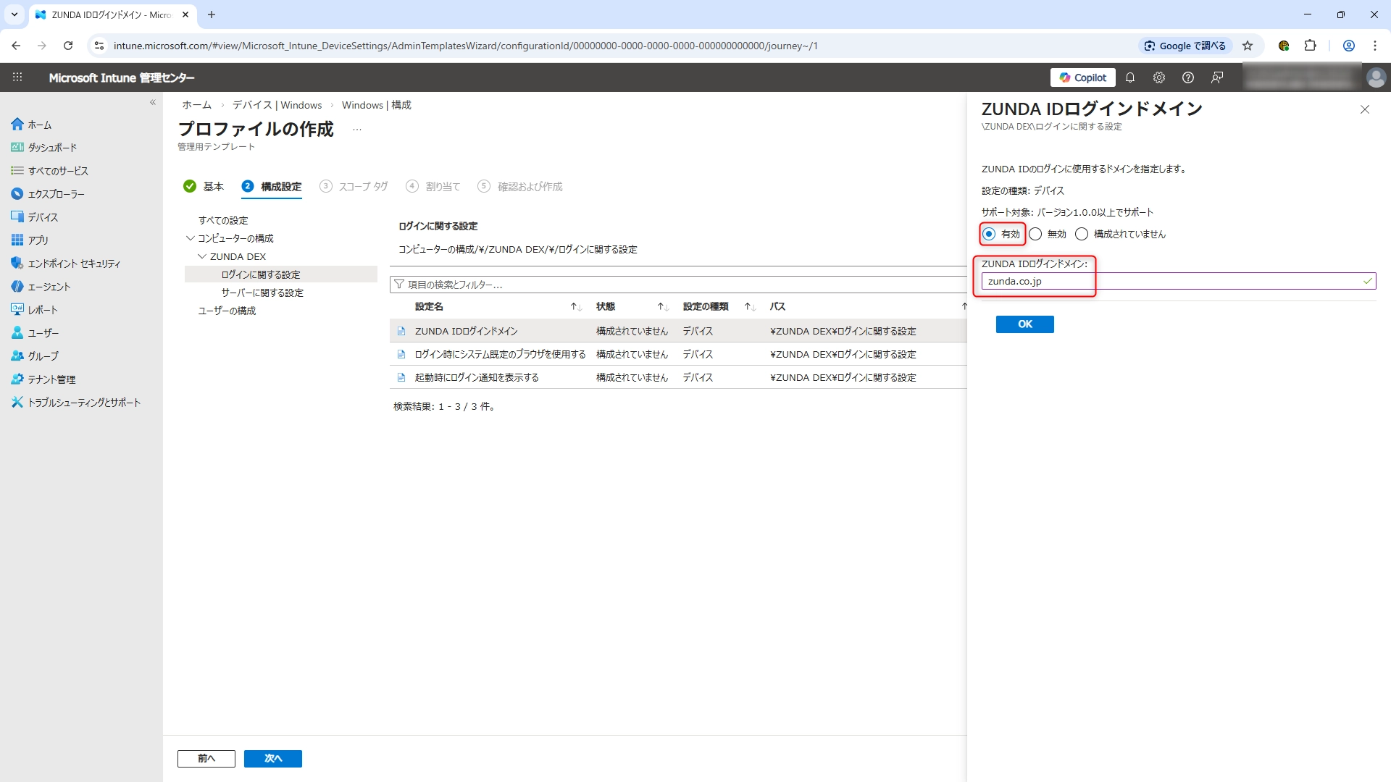This screenshot has height=782, width=1391.
Task: Select the 構成されていません radio button
Action: pos(1082,234)
